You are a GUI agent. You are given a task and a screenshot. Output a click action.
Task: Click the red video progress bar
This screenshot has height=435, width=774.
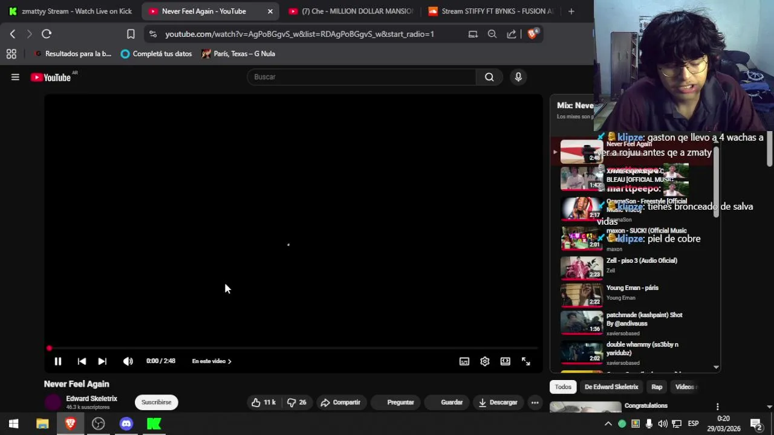[x=293, y=348]
